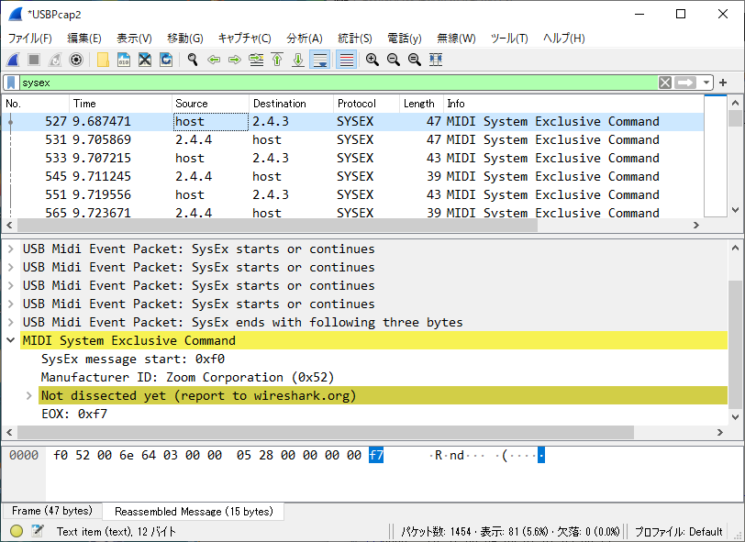Click the display filter bookmark icon
The height and width of the screenshot is (542, 745).
tap(10, 83)
